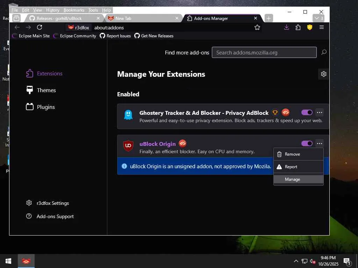Image resolution: width=358 pixels, height=268 pixels.
Task: Collapse uBlock Origin's three-dot menu button
Action: [320, 143]
